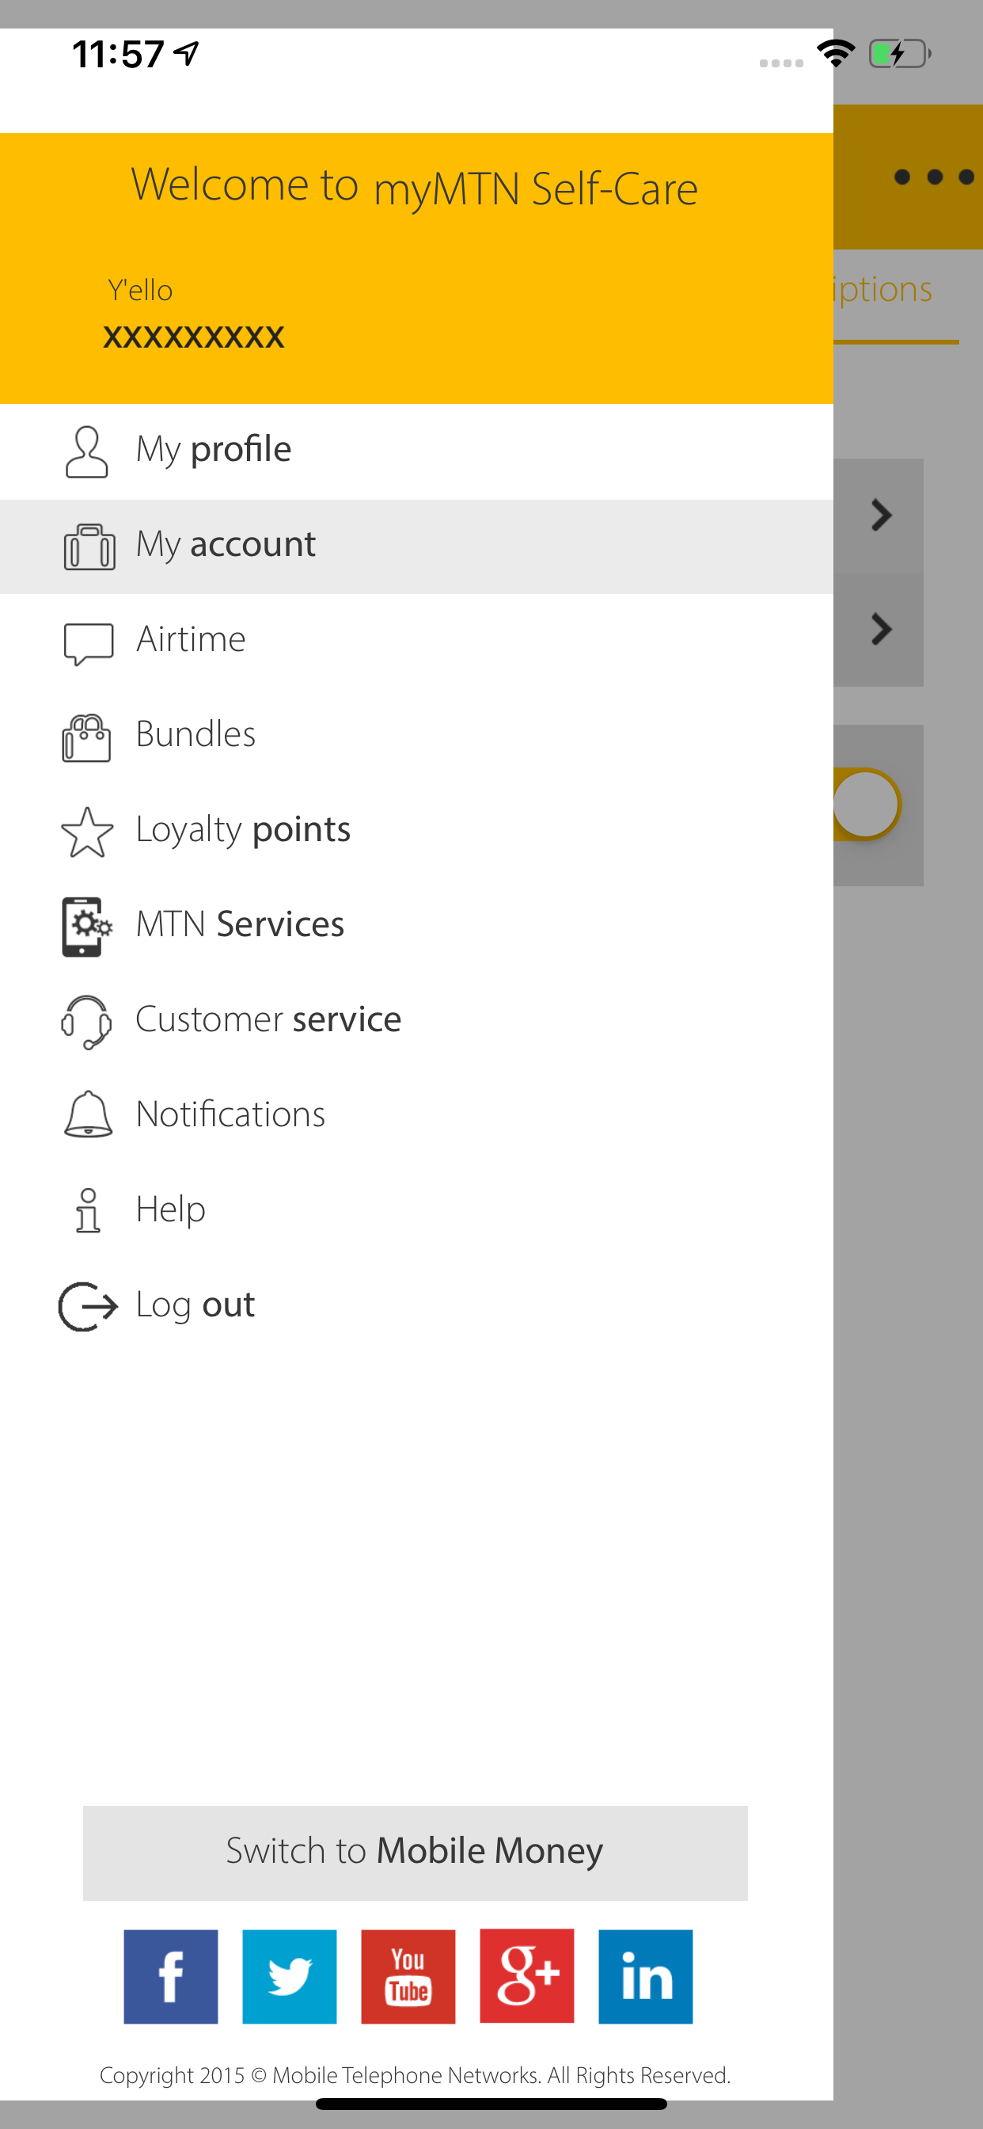Tap the Airtime speech bubble icon
Screen dimensions: 983x2129
coord(89,643)
